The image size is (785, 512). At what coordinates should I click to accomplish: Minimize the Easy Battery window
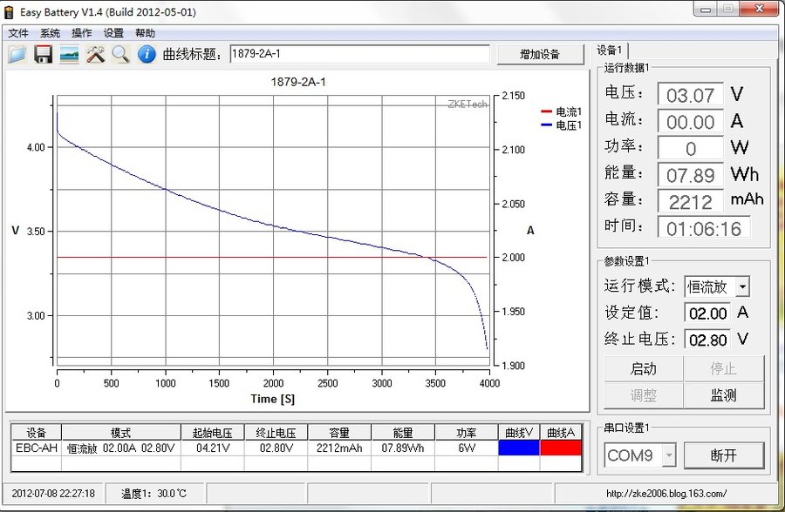point(706,9)
